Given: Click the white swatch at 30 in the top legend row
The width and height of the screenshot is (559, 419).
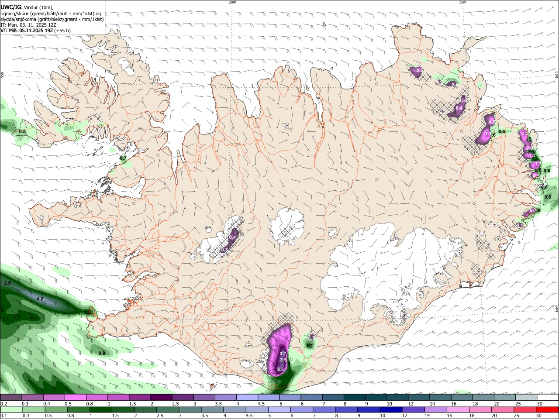Looking at the screenshot, I should pyautogui.click(x=548, y=398).
